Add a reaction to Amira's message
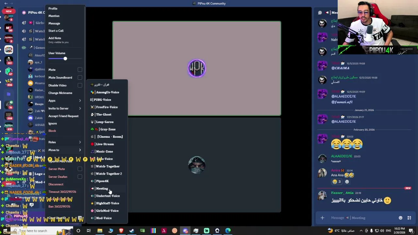 coord(347,182)
